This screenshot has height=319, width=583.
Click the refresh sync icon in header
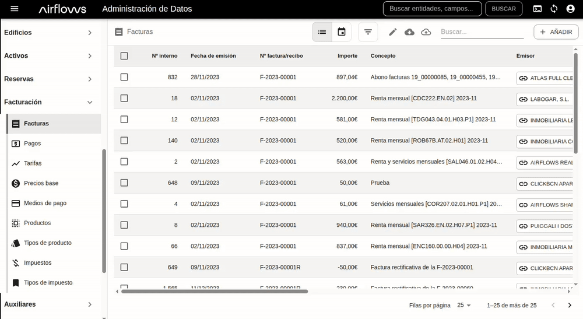pos(554,9)
